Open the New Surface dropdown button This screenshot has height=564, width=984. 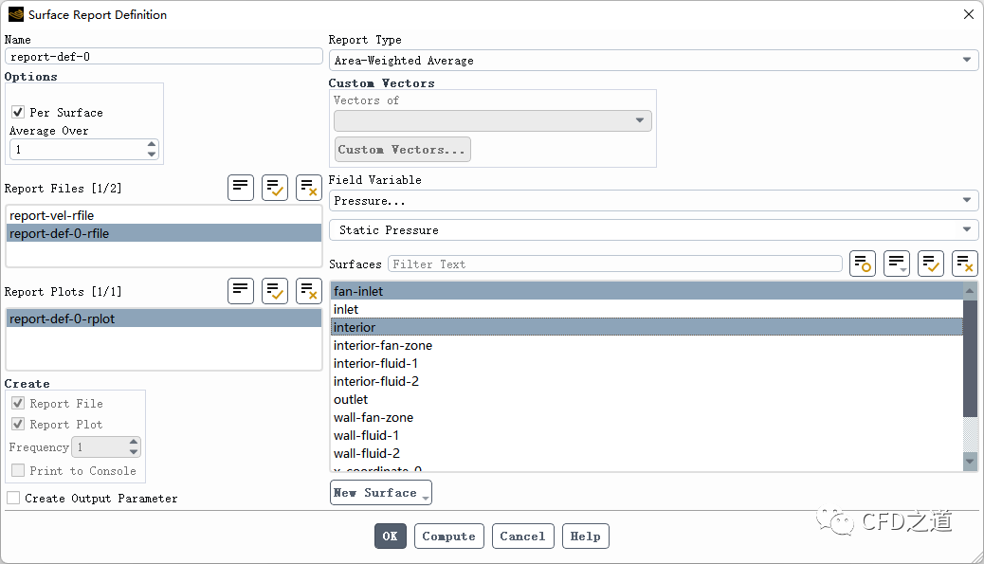point(380,493)
